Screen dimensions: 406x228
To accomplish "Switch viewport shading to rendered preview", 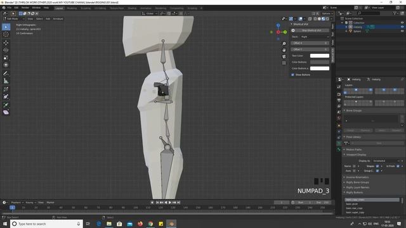I will 327,18.
